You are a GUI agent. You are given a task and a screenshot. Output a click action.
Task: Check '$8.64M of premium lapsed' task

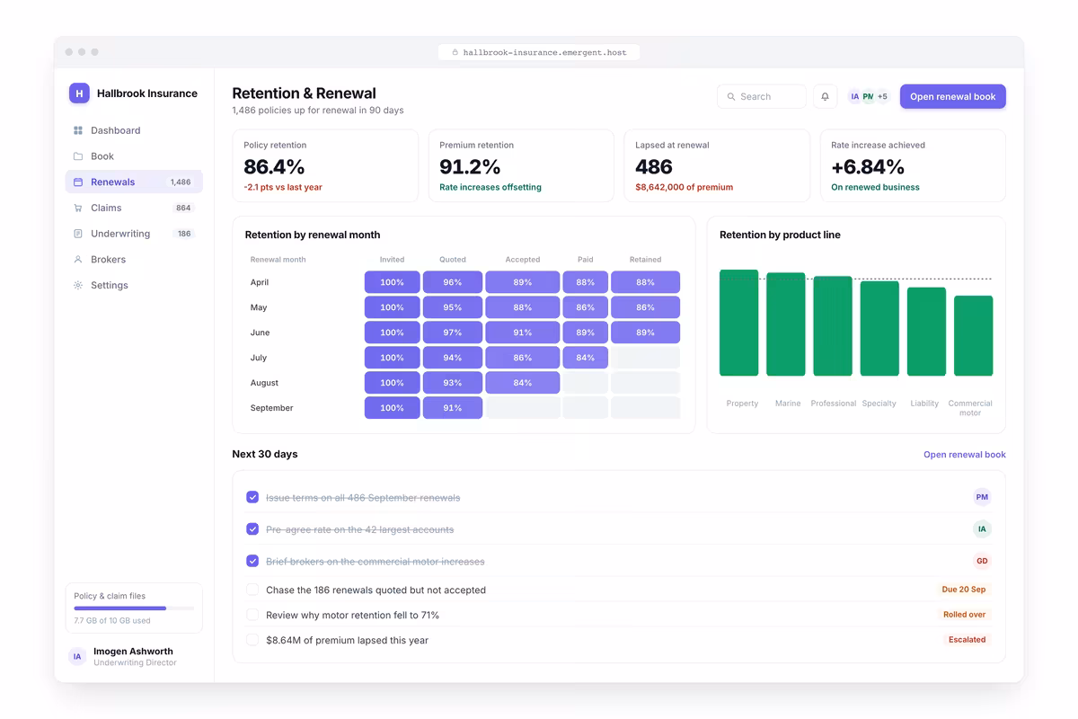252,640
